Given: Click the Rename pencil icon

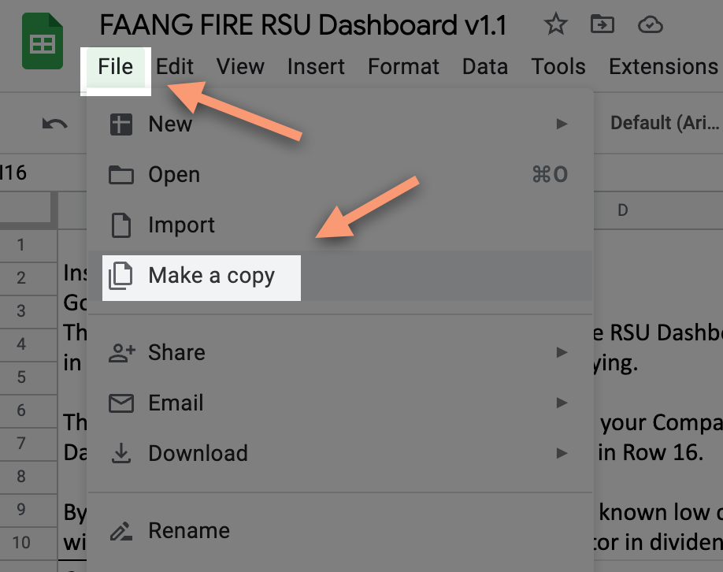Looking at the screenshot, I should click(121, 530).
